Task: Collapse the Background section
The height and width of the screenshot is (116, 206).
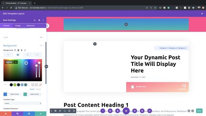Action: coord(41,45)
